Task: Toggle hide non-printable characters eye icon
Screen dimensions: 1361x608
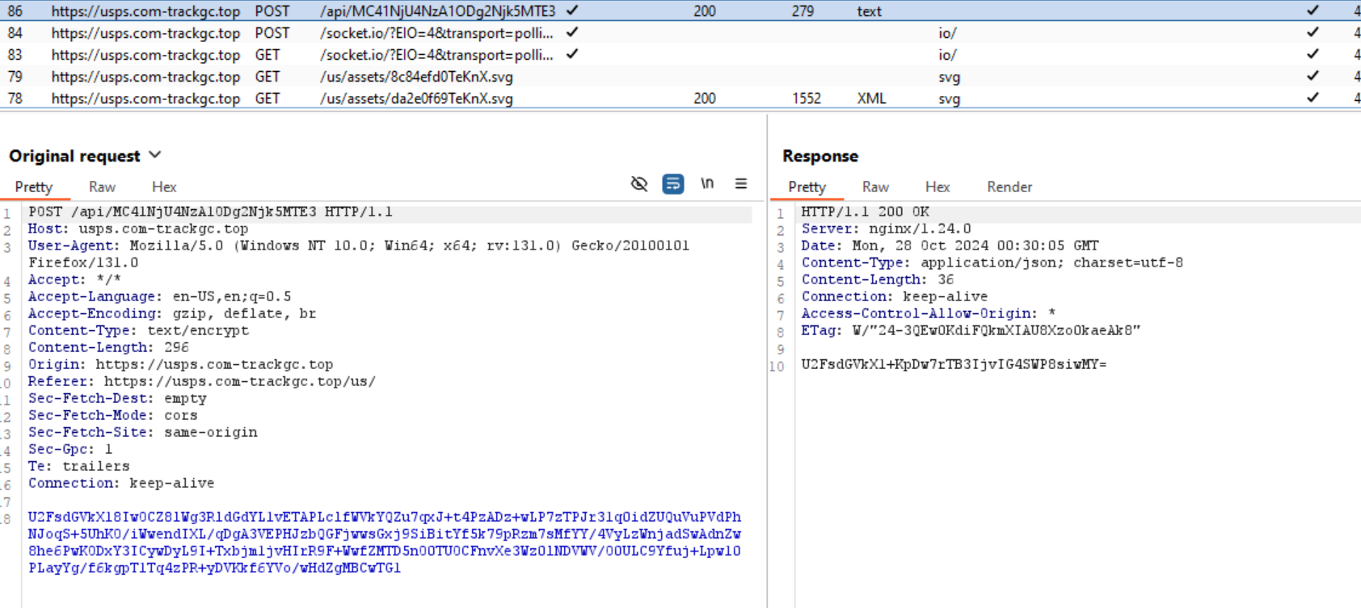Action: pos(638,184)
